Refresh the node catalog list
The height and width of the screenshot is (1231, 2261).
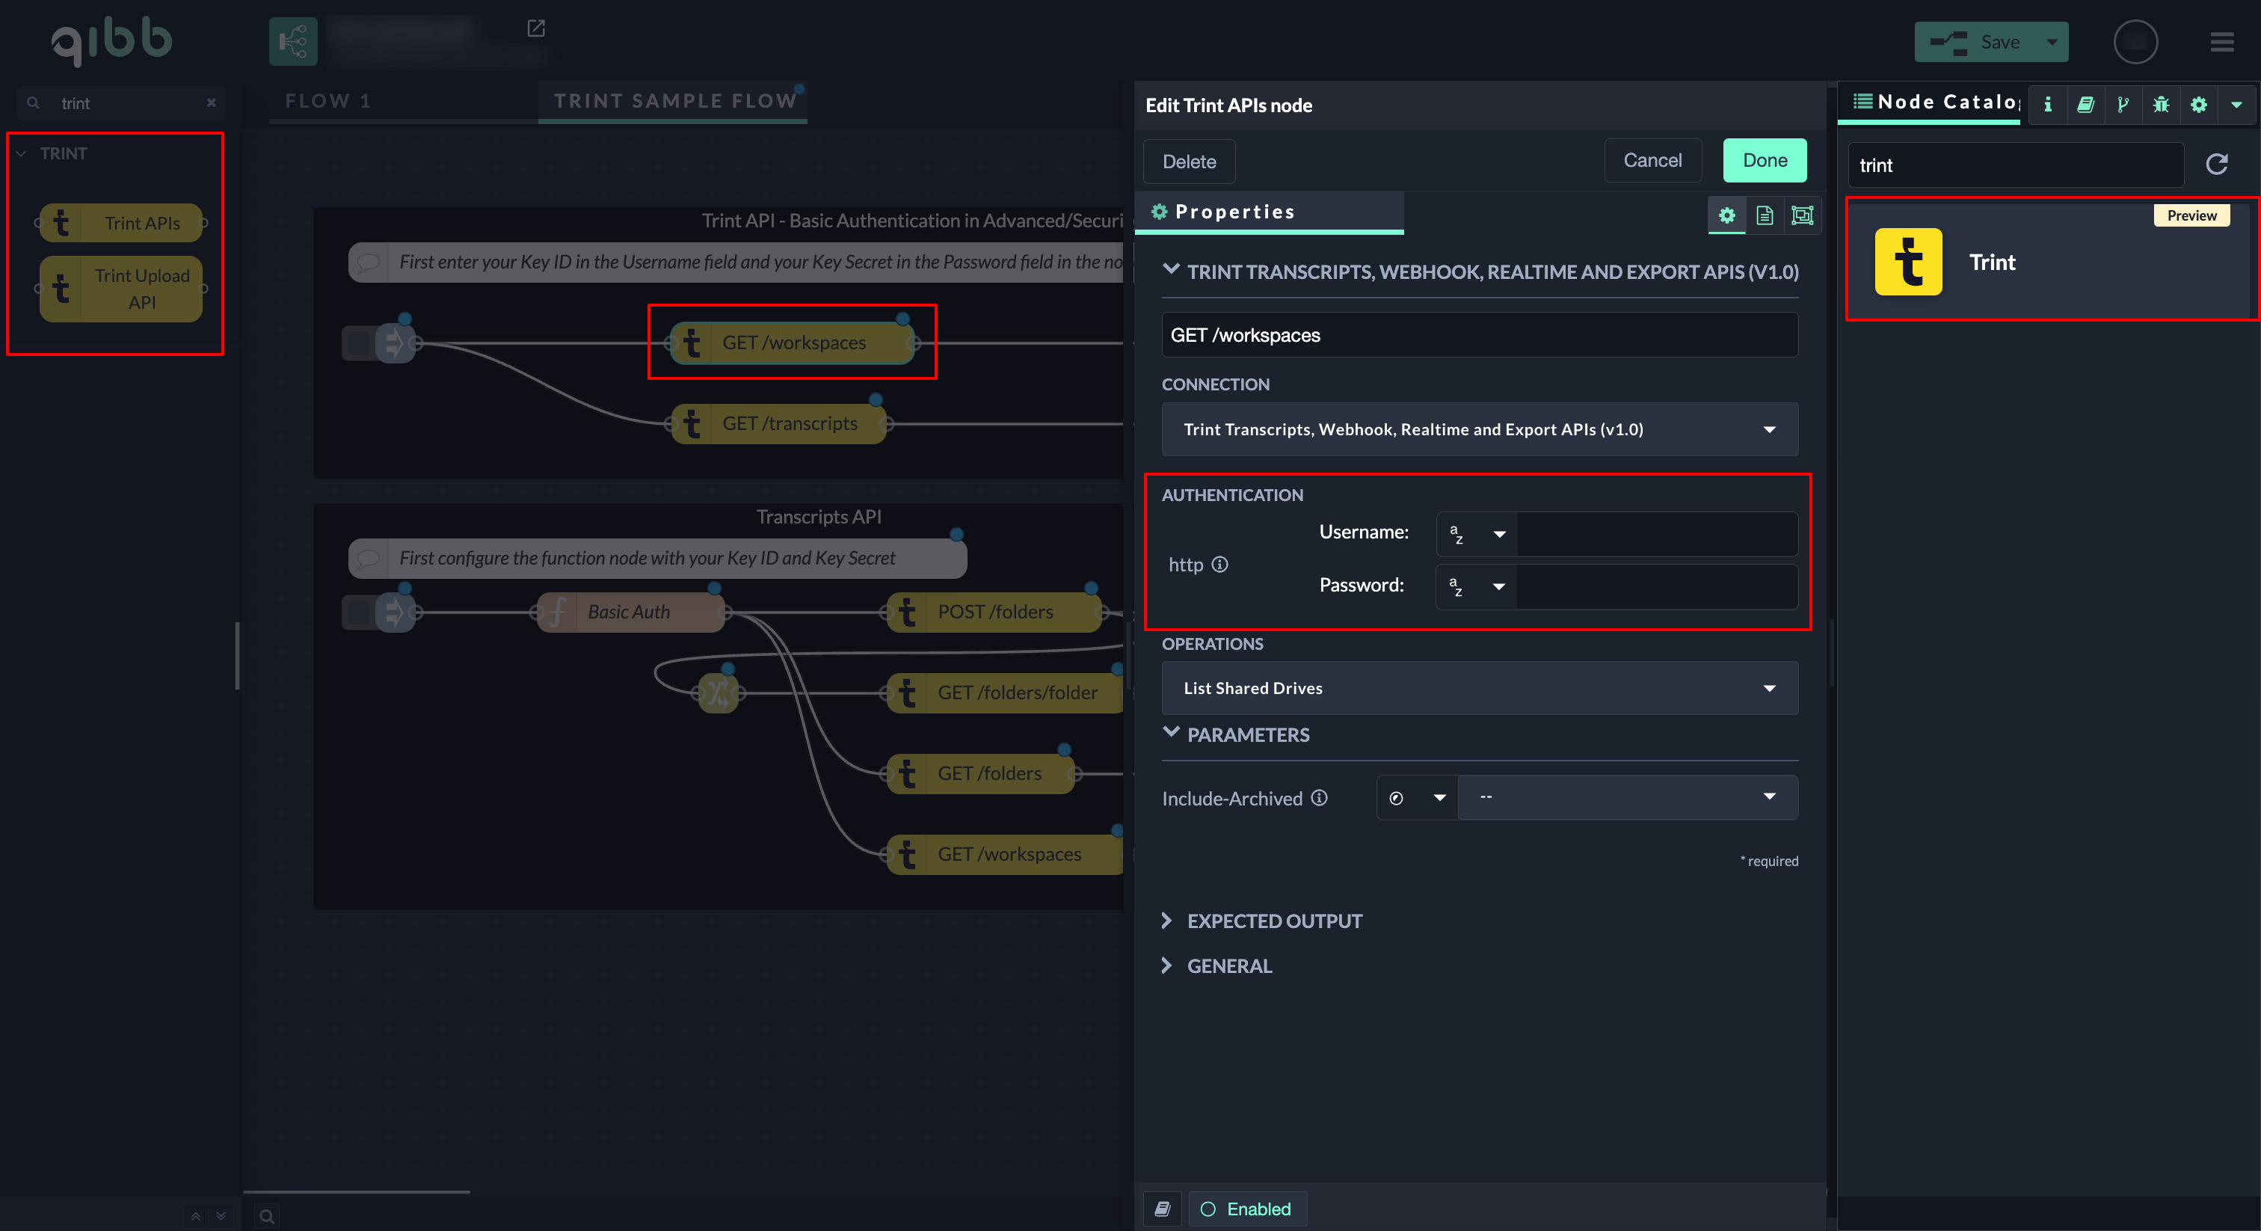[x=2216, y=165]
